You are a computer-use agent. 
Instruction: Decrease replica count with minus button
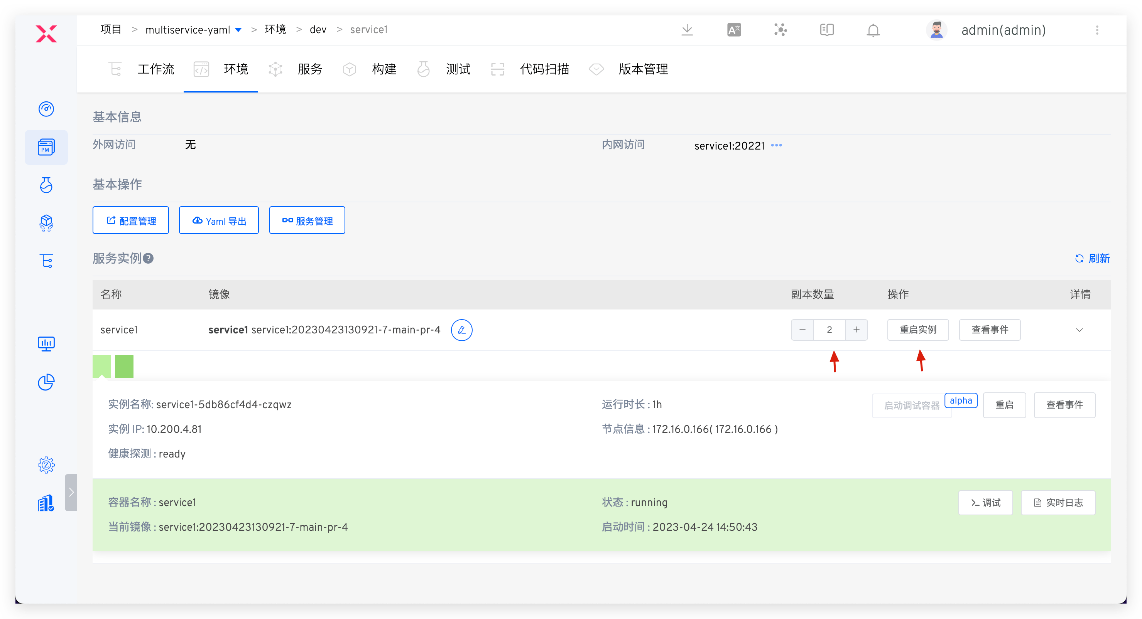coord(802,330)
